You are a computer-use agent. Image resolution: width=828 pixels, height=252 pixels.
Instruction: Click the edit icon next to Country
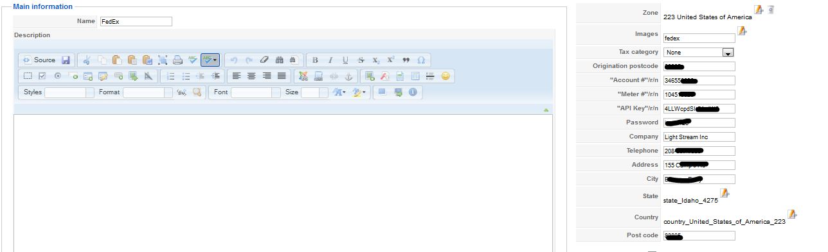[x=792, y=214]
